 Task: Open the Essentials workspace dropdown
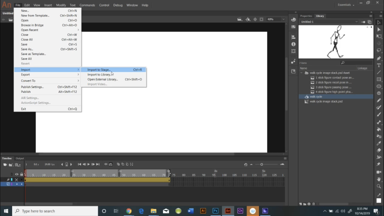tap(345, 5)
